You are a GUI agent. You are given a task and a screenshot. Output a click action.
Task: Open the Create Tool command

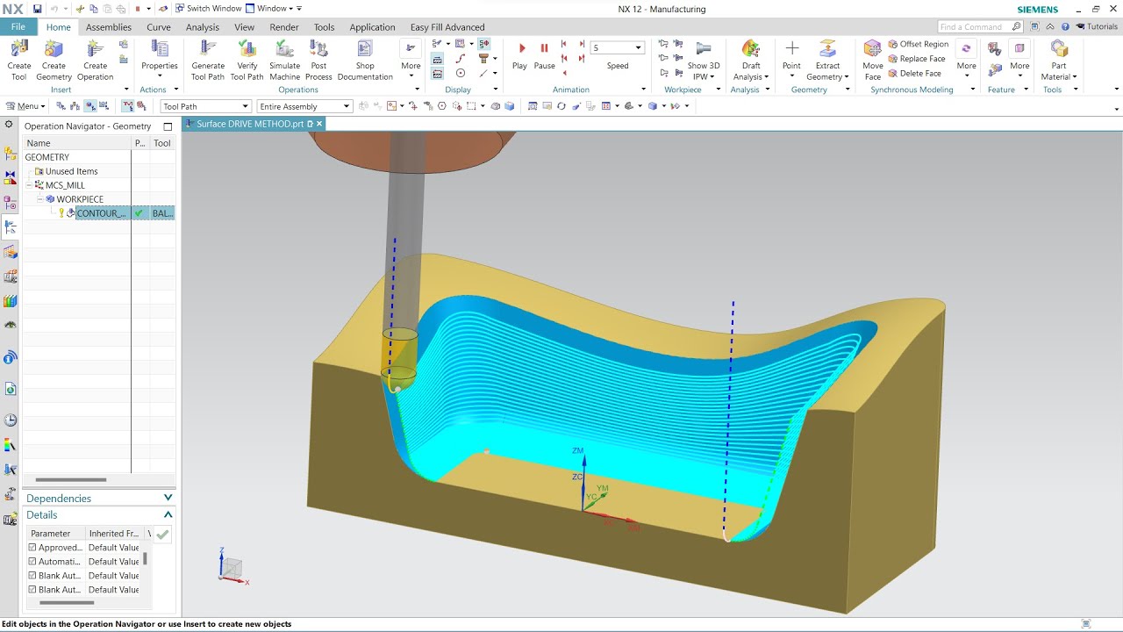pyautogui.click(x=18, y=60)
